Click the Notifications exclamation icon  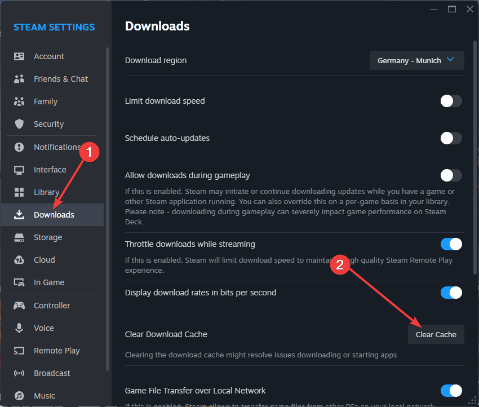coord(19,147)
